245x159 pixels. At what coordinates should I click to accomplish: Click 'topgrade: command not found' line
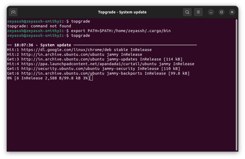pos(39,26)
